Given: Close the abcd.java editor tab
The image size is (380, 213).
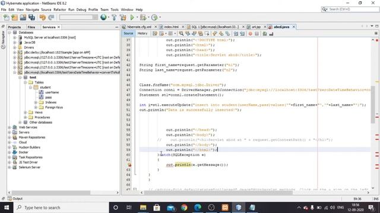Looking at the screenshot, I should (294, 27).
